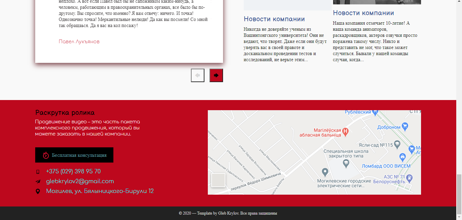
Task: Click the news excerpt about the 10-летие
Action: click(x=375, y=42)
